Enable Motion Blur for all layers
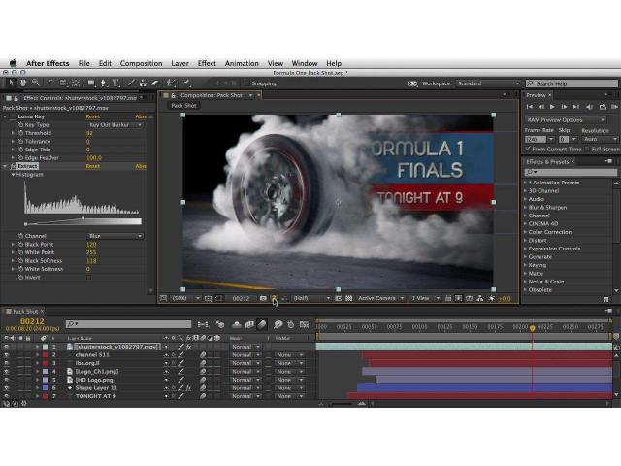Screen dimensions: 621x466 (262, 324)
